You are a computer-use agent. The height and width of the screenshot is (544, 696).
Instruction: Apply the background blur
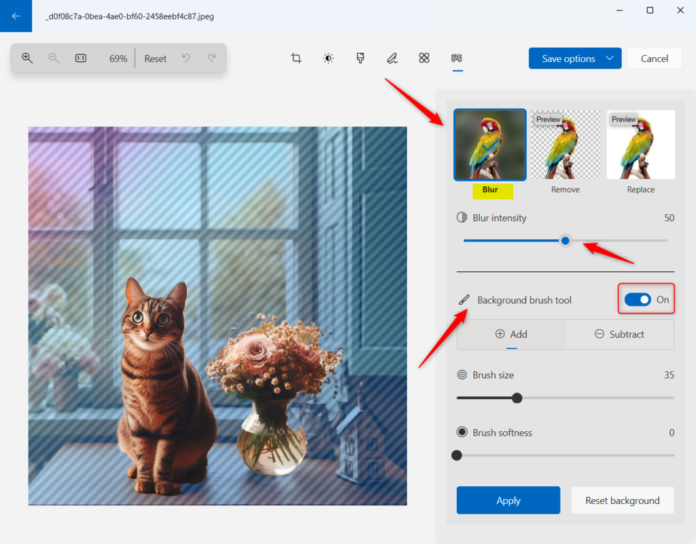click(508, 500)
